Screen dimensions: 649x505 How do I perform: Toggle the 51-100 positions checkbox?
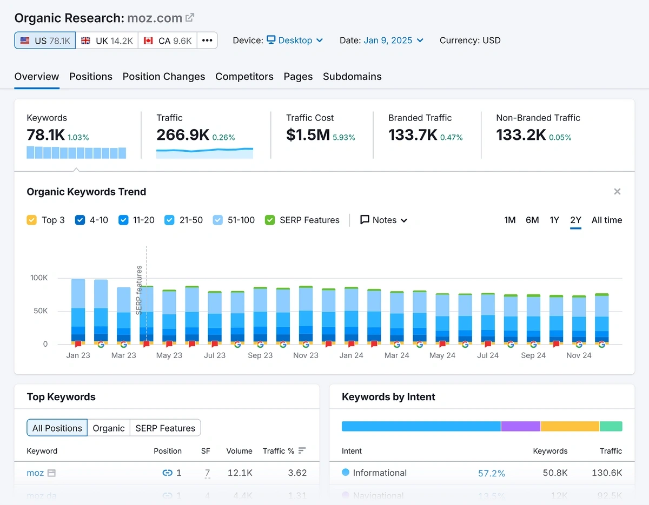coord(217,220)
